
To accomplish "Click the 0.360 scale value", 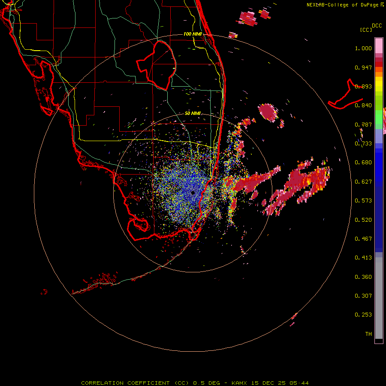I will [363, 277].
